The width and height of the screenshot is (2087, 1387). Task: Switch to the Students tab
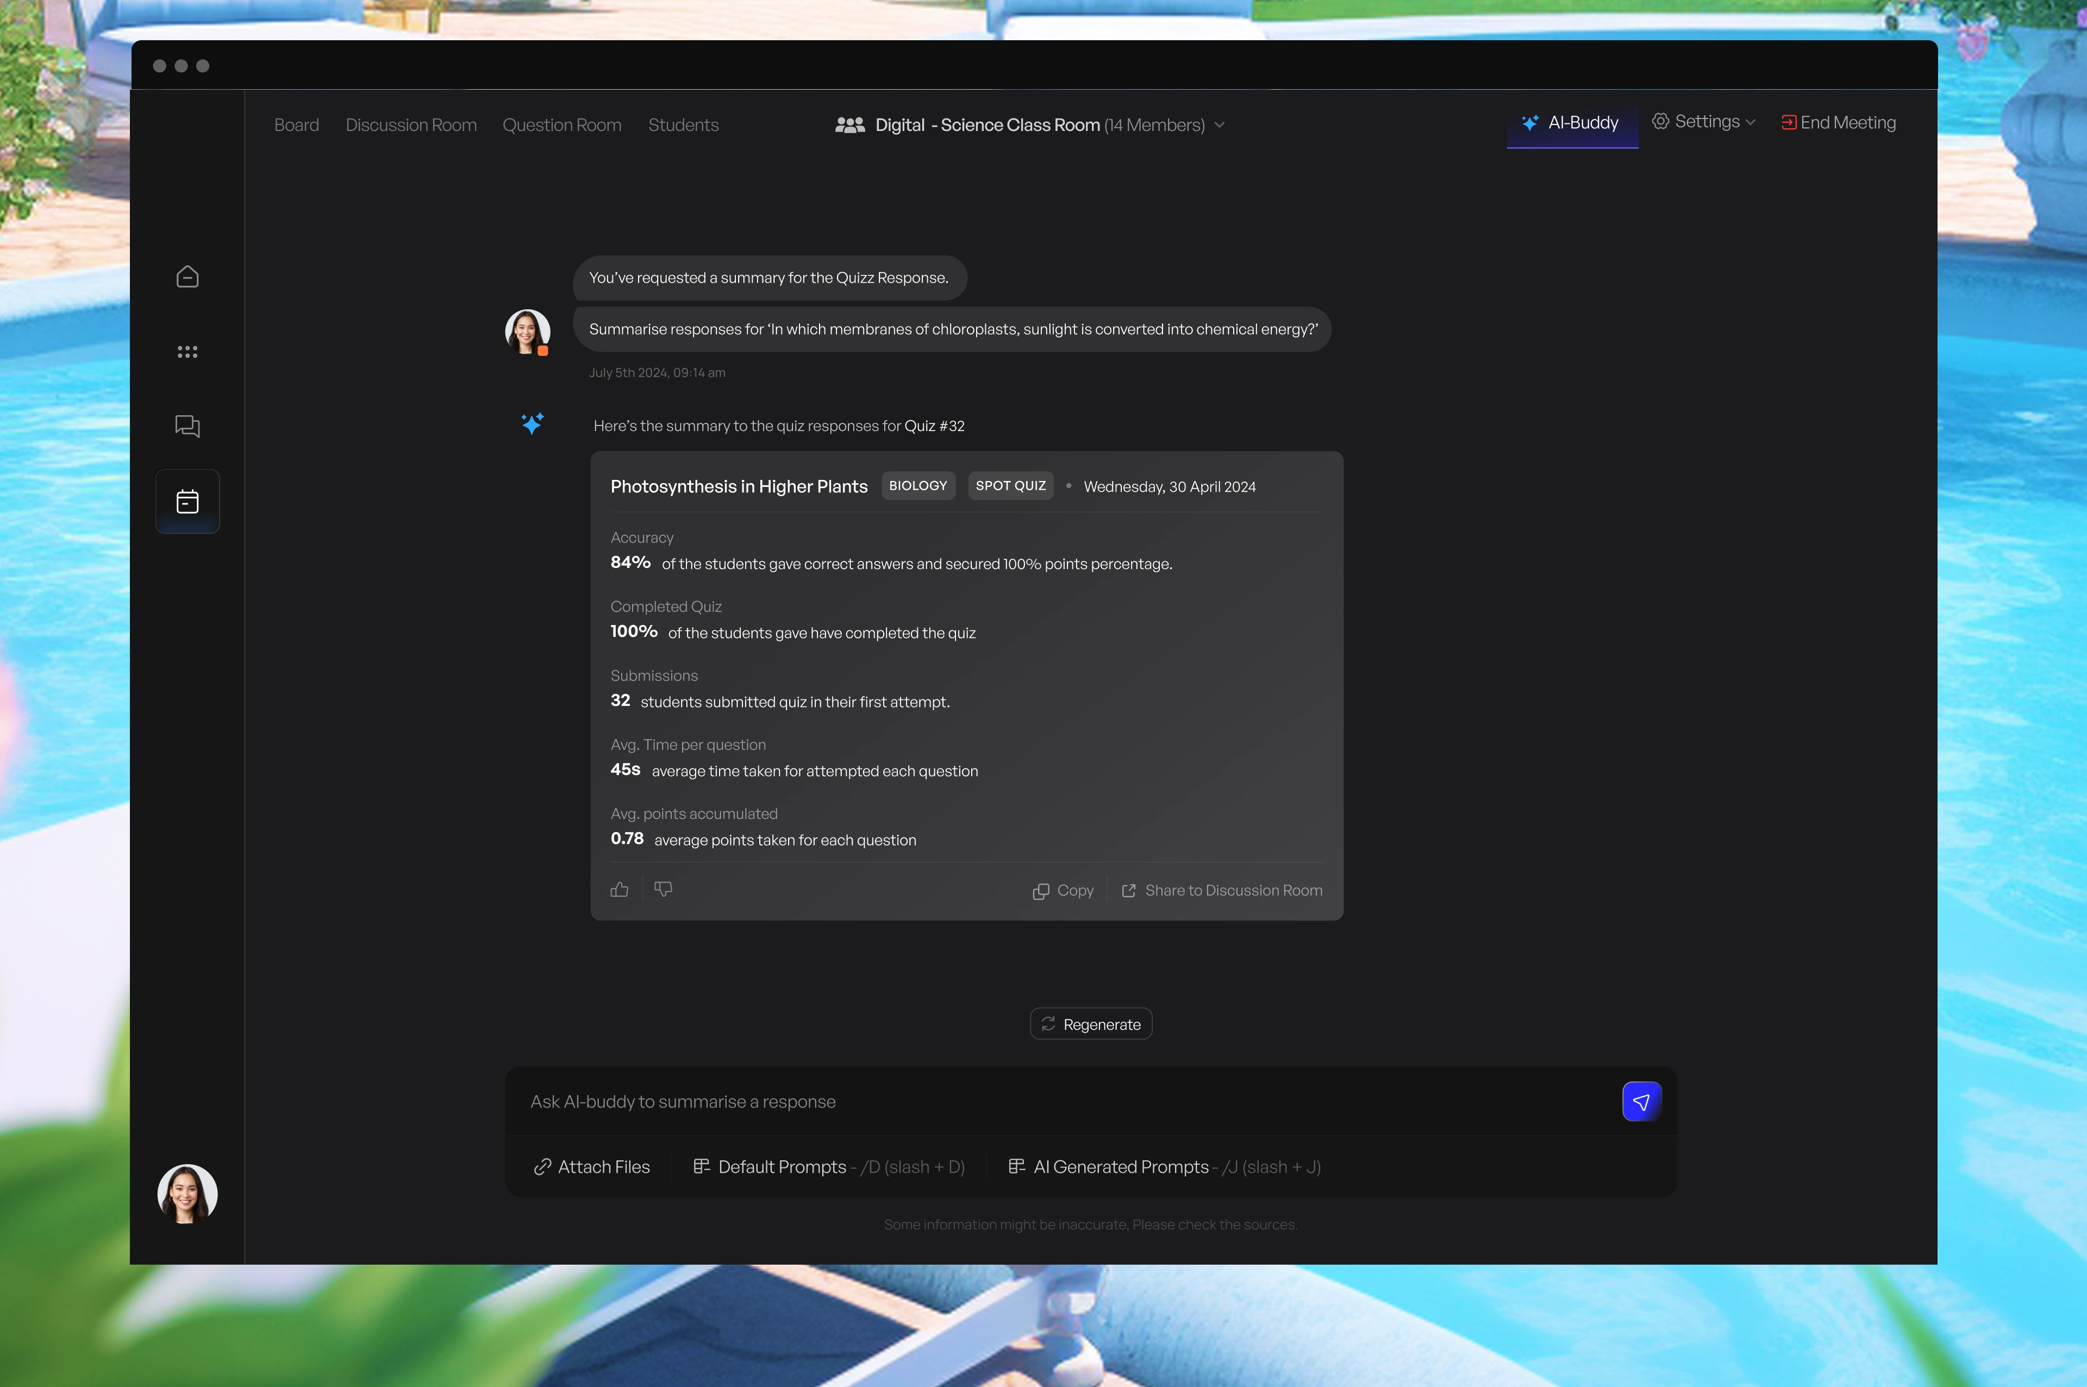pyautogui.click(x=684, y=124)
